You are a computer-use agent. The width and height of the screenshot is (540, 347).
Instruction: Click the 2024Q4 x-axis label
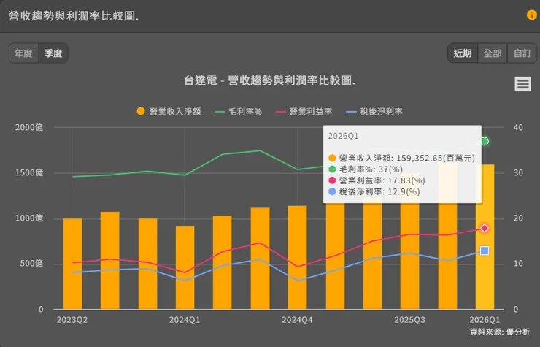tap(298, 320)
